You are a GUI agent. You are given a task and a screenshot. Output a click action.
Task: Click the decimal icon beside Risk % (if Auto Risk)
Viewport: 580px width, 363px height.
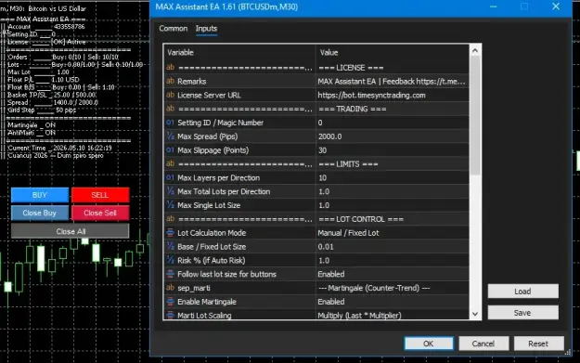[170, 260]
